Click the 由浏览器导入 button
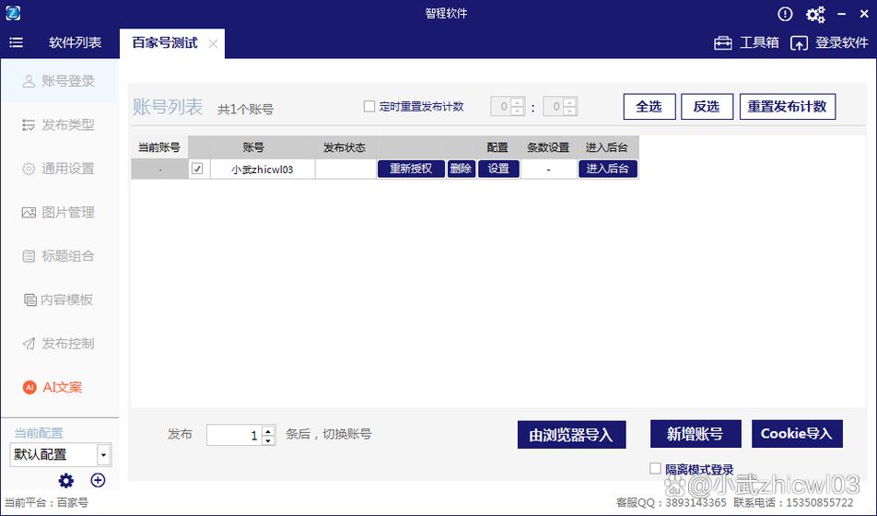The height and width of the screenshot is (516, 877). click(x=571, y=435)
